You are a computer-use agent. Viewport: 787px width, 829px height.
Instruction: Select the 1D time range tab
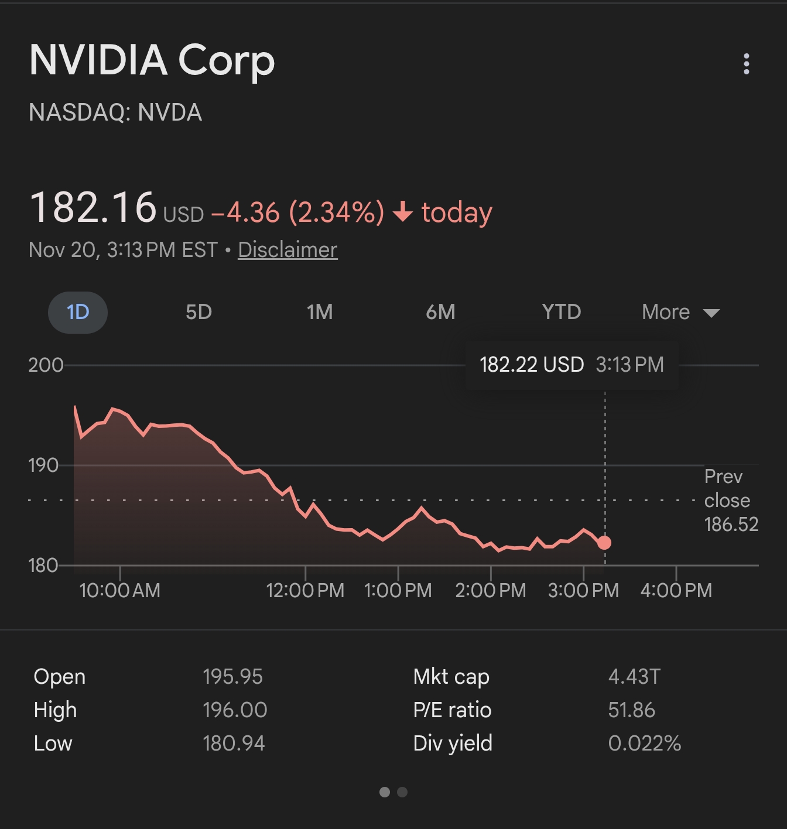[x=78, y=312]
